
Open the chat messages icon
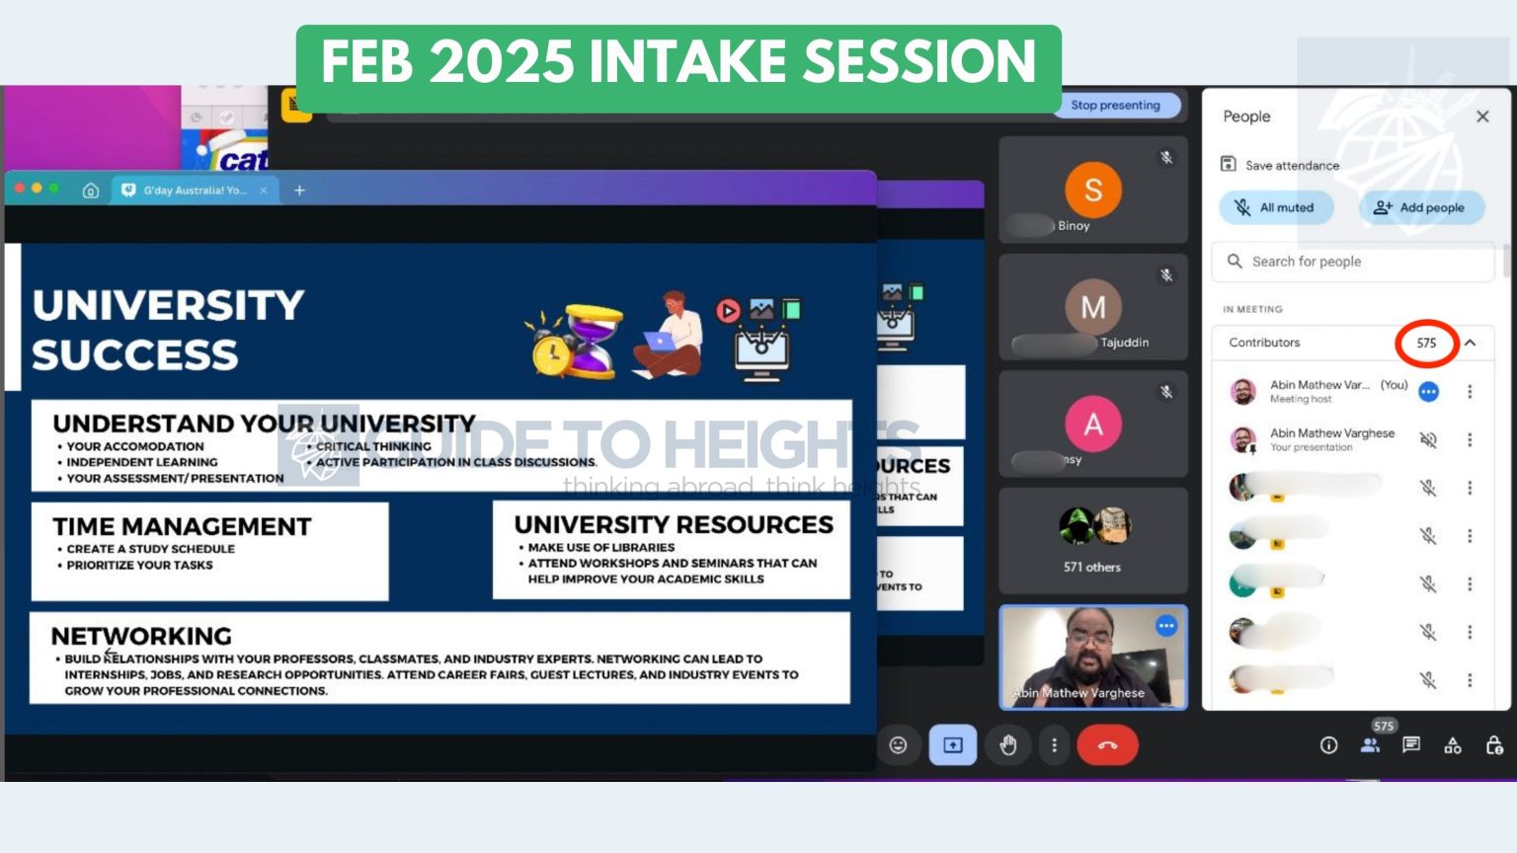coord(1411,745)
